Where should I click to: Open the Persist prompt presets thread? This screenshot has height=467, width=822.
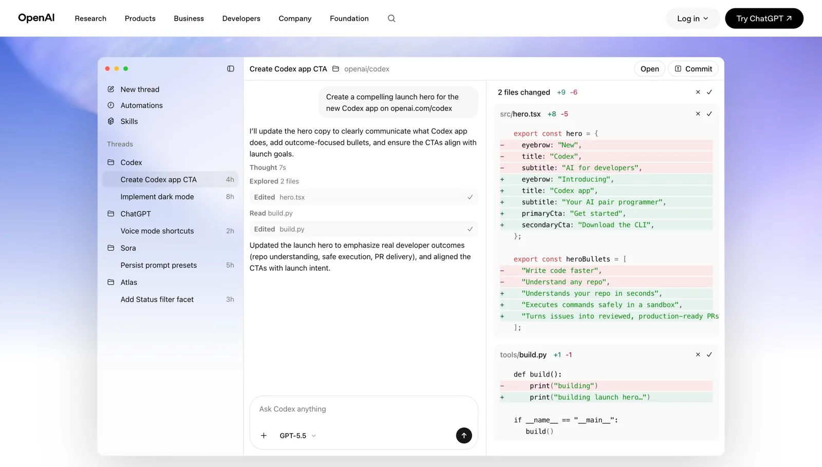pos(170,265)
